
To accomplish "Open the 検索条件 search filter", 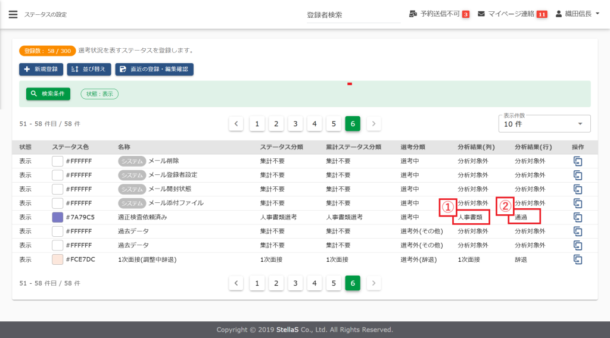I will [48, 94].
